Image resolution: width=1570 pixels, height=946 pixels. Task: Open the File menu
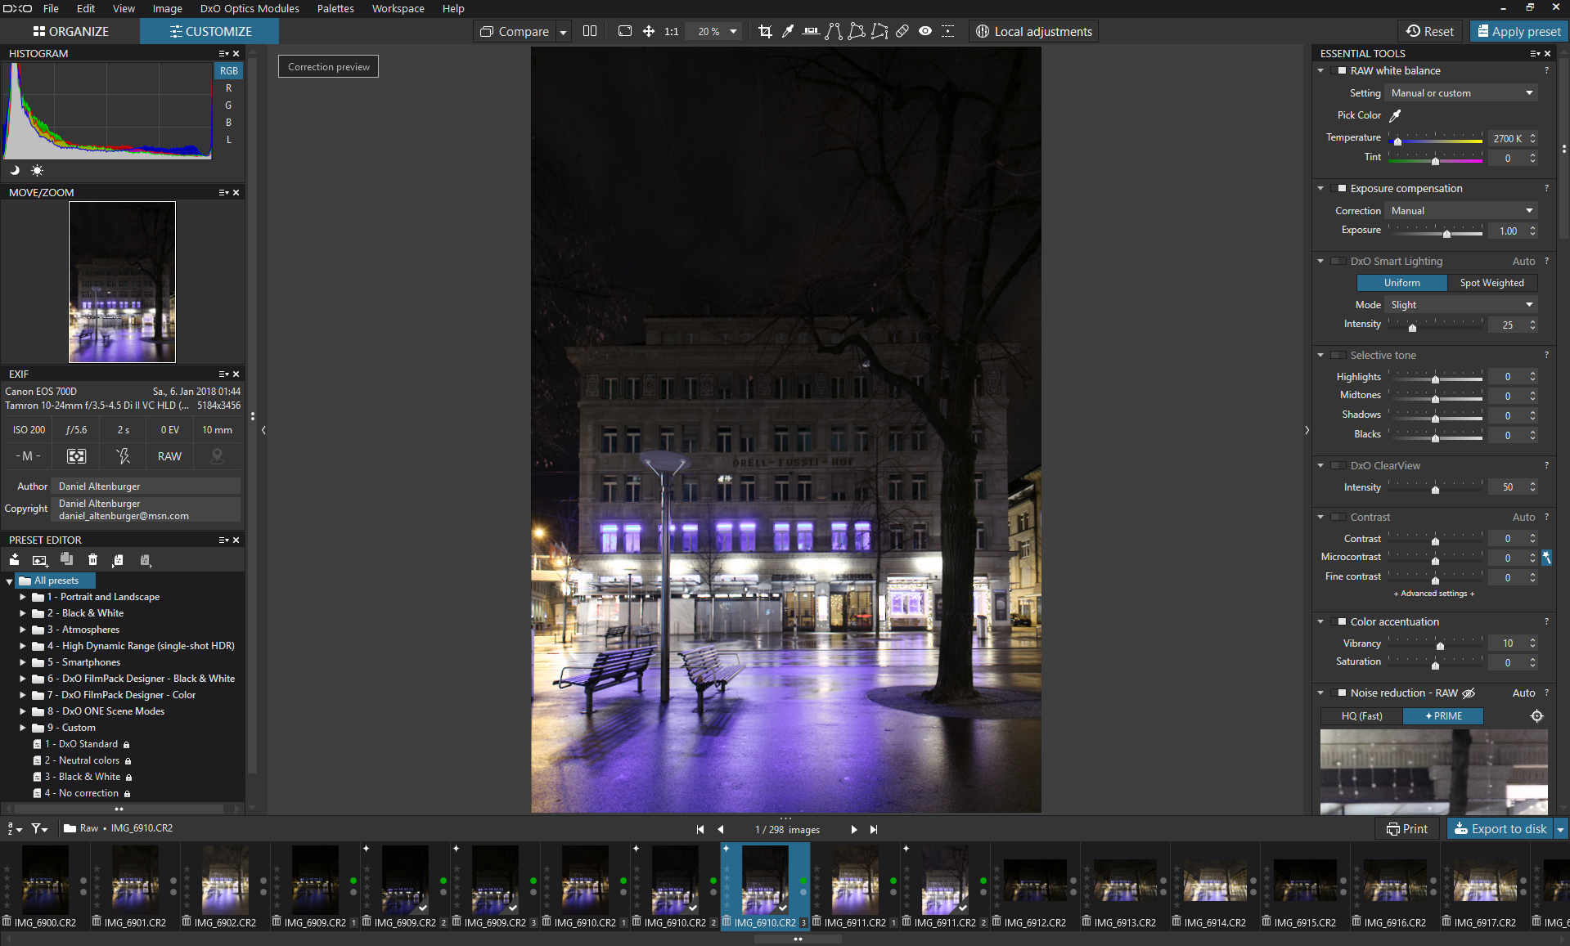pos(51,8)
